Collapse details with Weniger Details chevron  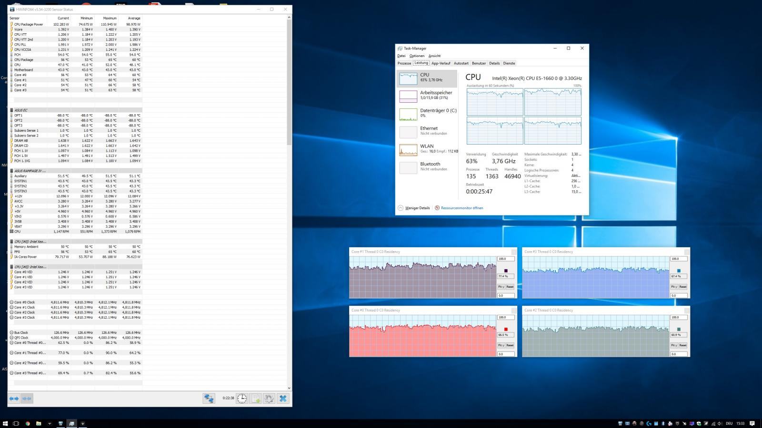(401, 208)
